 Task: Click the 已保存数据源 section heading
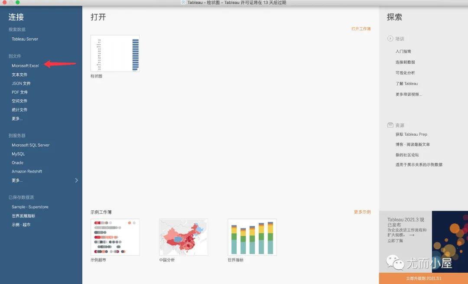(x=21, y=197)
